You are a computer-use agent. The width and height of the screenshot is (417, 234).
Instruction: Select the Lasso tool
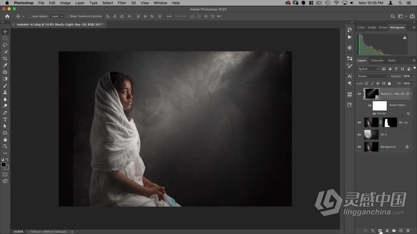[x=5, y=45]
